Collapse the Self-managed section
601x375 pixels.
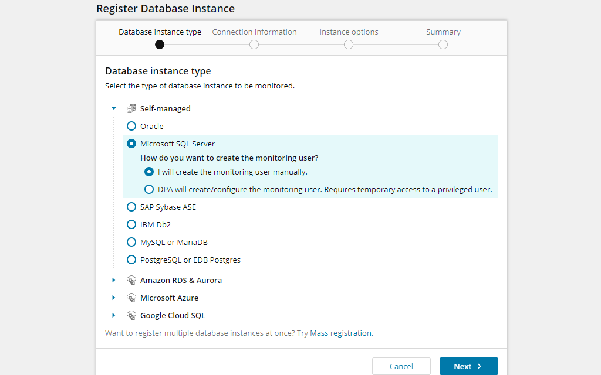(113, 108)
